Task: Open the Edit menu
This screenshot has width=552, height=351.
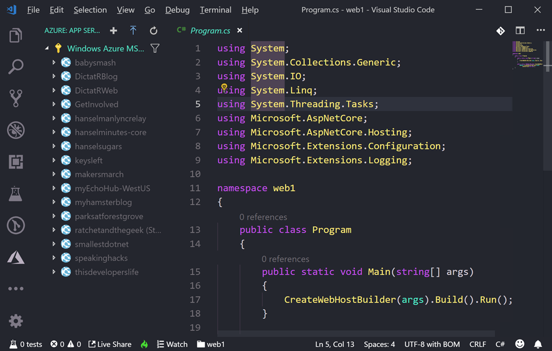Action: pyautogui.click(x=56, y=10)
